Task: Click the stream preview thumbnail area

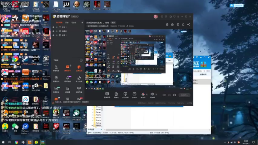Action: [139, 60]
